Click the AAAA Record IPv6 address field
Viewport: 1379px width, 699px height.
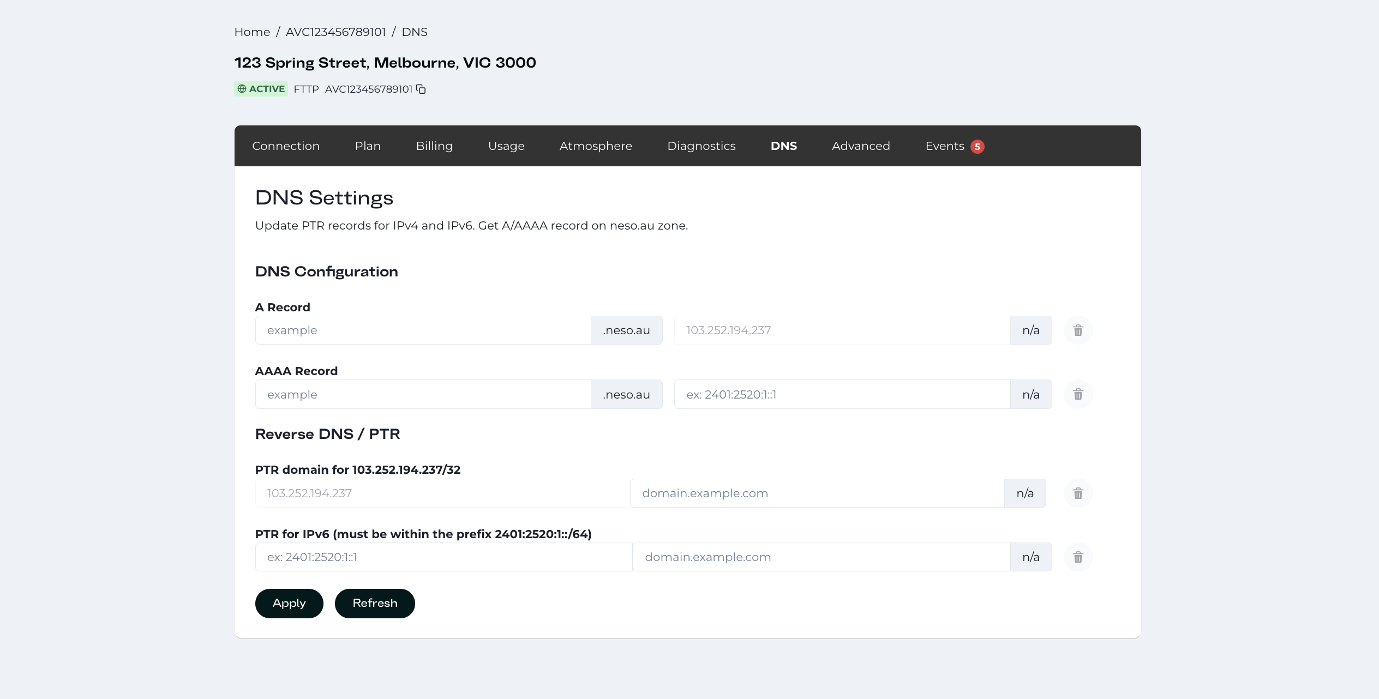point(842,394)
